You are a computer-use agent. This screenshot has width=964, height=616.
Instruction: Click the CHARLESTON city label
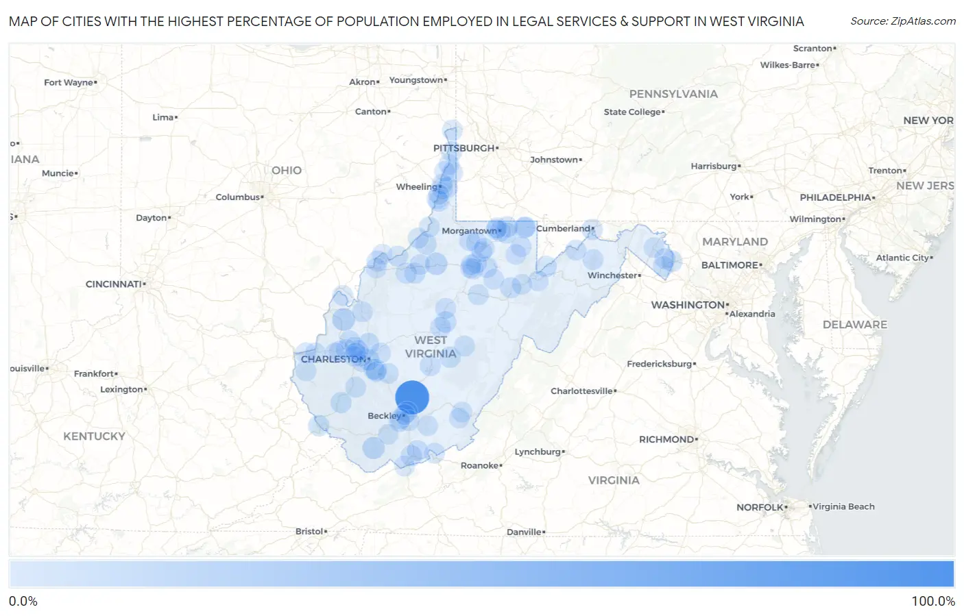pos(333,359)
